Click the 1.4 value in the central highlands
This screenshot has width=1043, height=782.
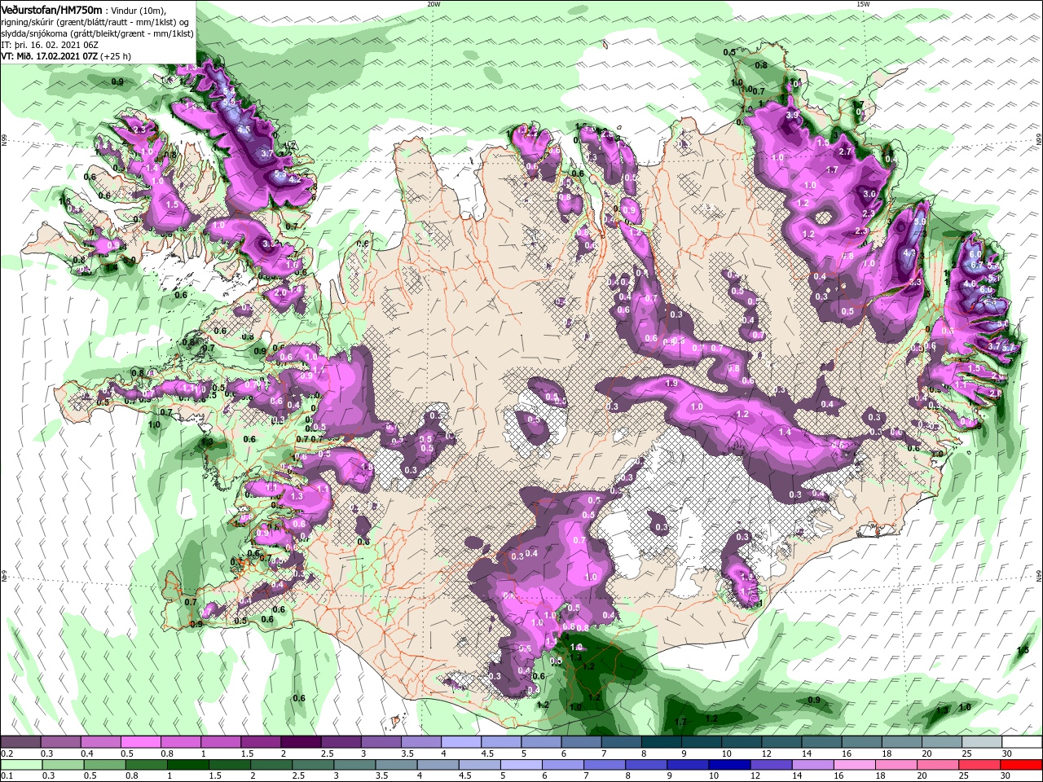coord(785,432)
